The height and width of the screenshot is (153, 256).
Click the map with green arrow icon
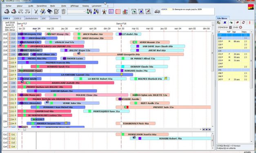[x=134, y=11]
